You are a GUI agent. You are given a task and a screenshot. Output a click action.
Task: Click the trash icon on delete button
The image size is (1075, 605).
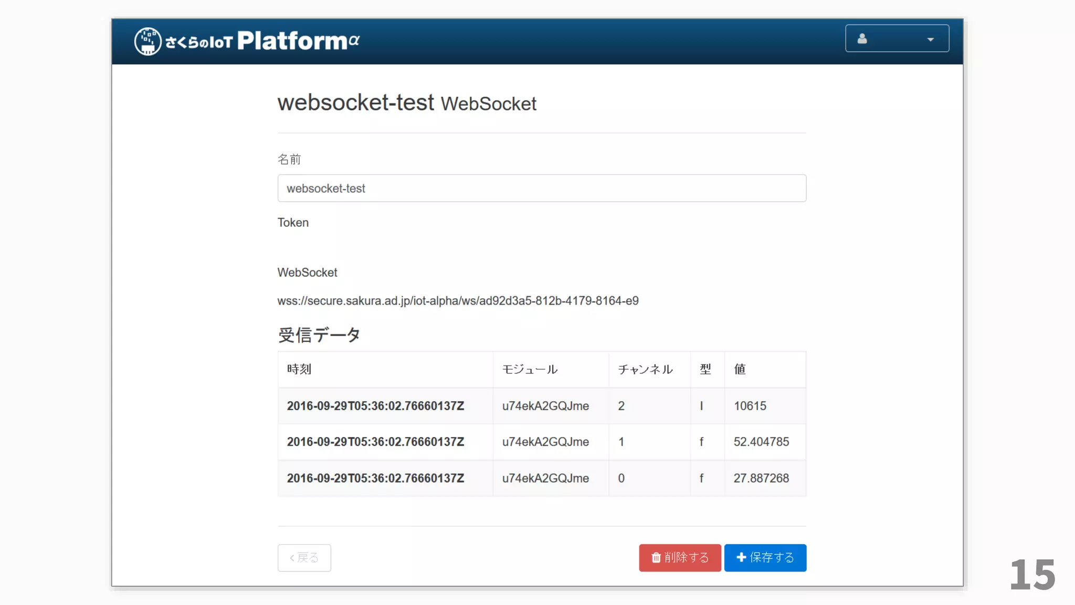(656, 557)
